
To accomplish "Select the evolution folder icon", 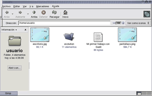I will pos(69,37).
